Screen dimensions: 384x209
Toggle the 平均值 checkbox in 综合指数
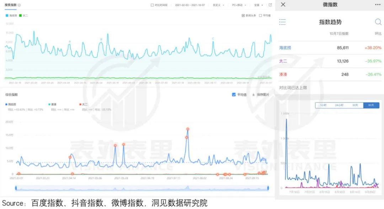(234, 95)
